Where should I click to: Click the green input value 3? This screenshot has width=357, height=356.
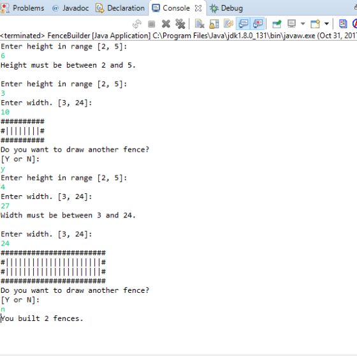tap(3, 93)
